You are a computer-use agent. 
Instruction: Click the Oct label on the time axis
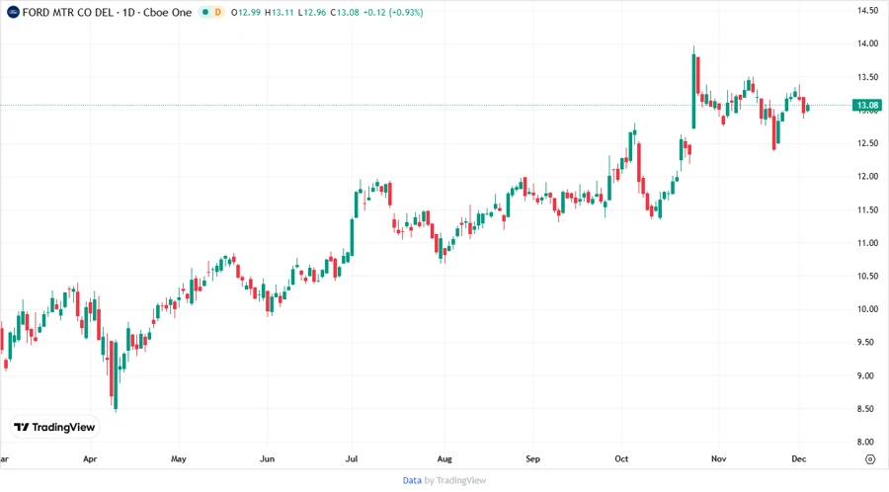[x=621, y=458]
